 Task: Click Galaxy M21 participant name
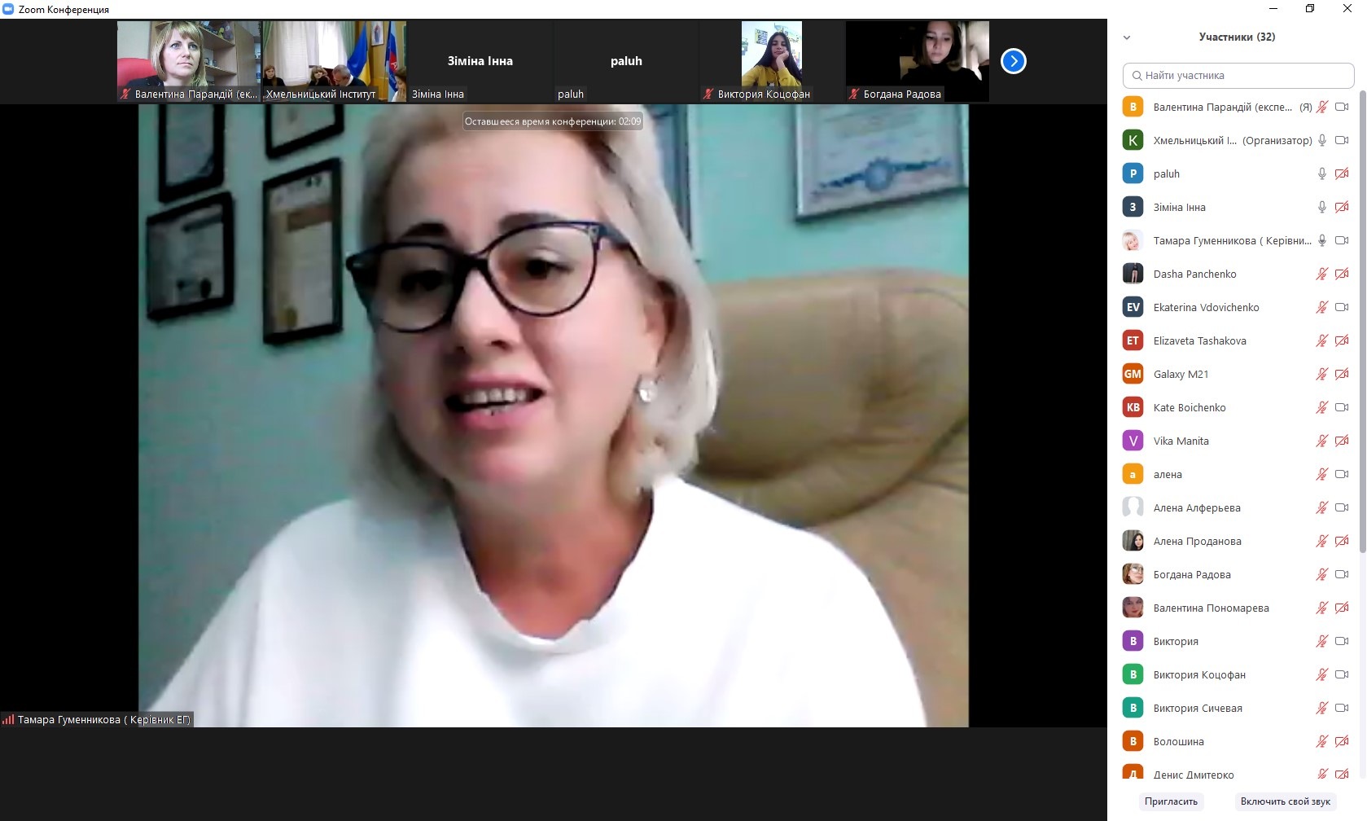[x=1181, y=374]
